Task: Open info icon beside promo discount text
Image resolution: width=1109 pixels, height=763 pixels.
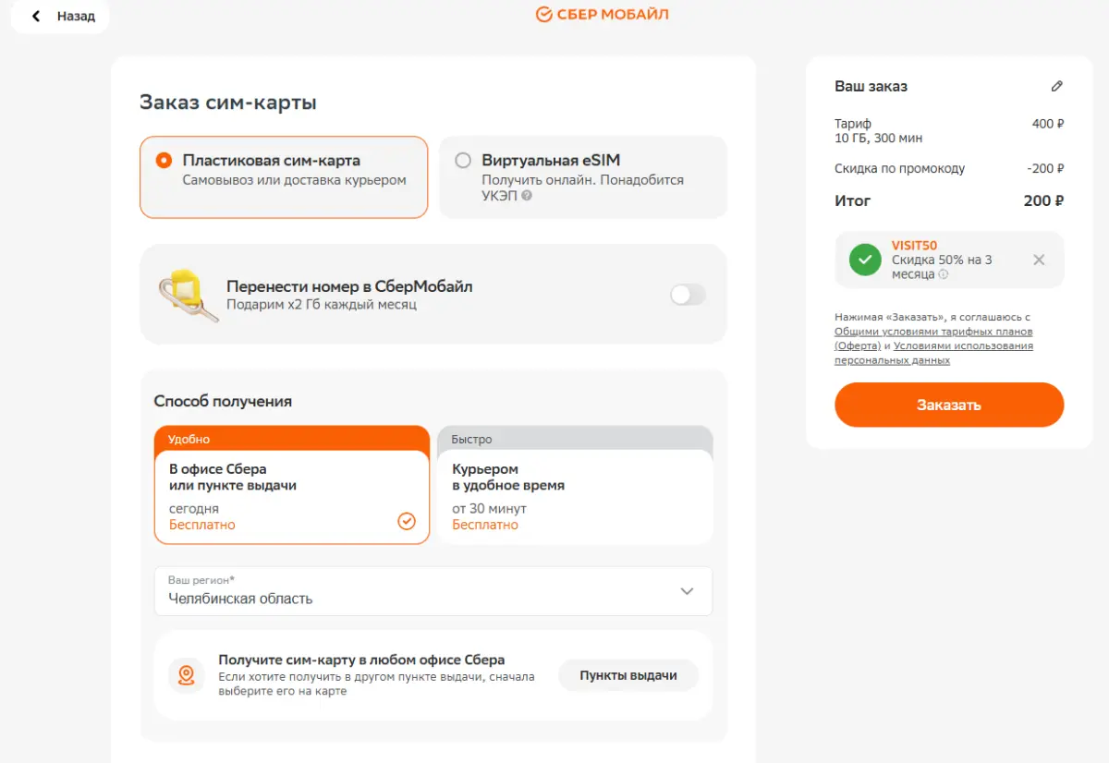Action: point(944,274)
